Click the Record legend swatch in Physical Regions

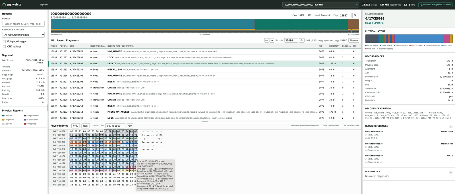click(x=3, y=116)
